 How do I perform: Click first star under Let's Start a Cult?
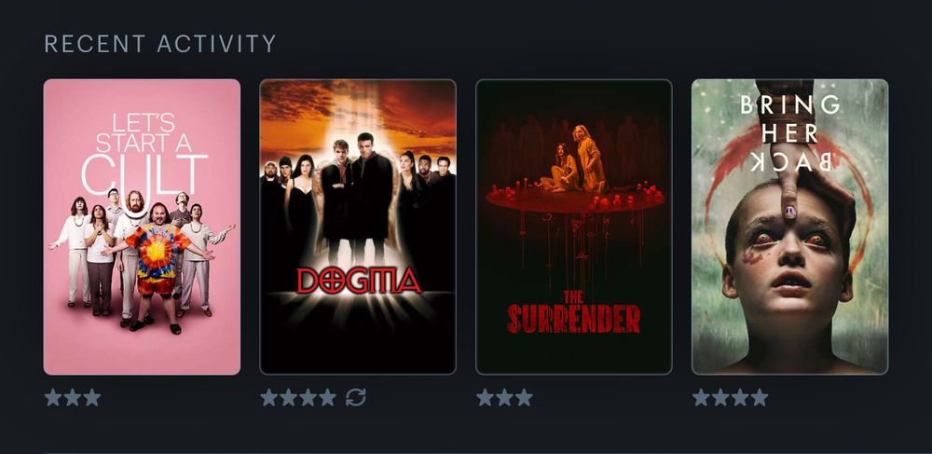pyautogui.click(x=53, y=397)
